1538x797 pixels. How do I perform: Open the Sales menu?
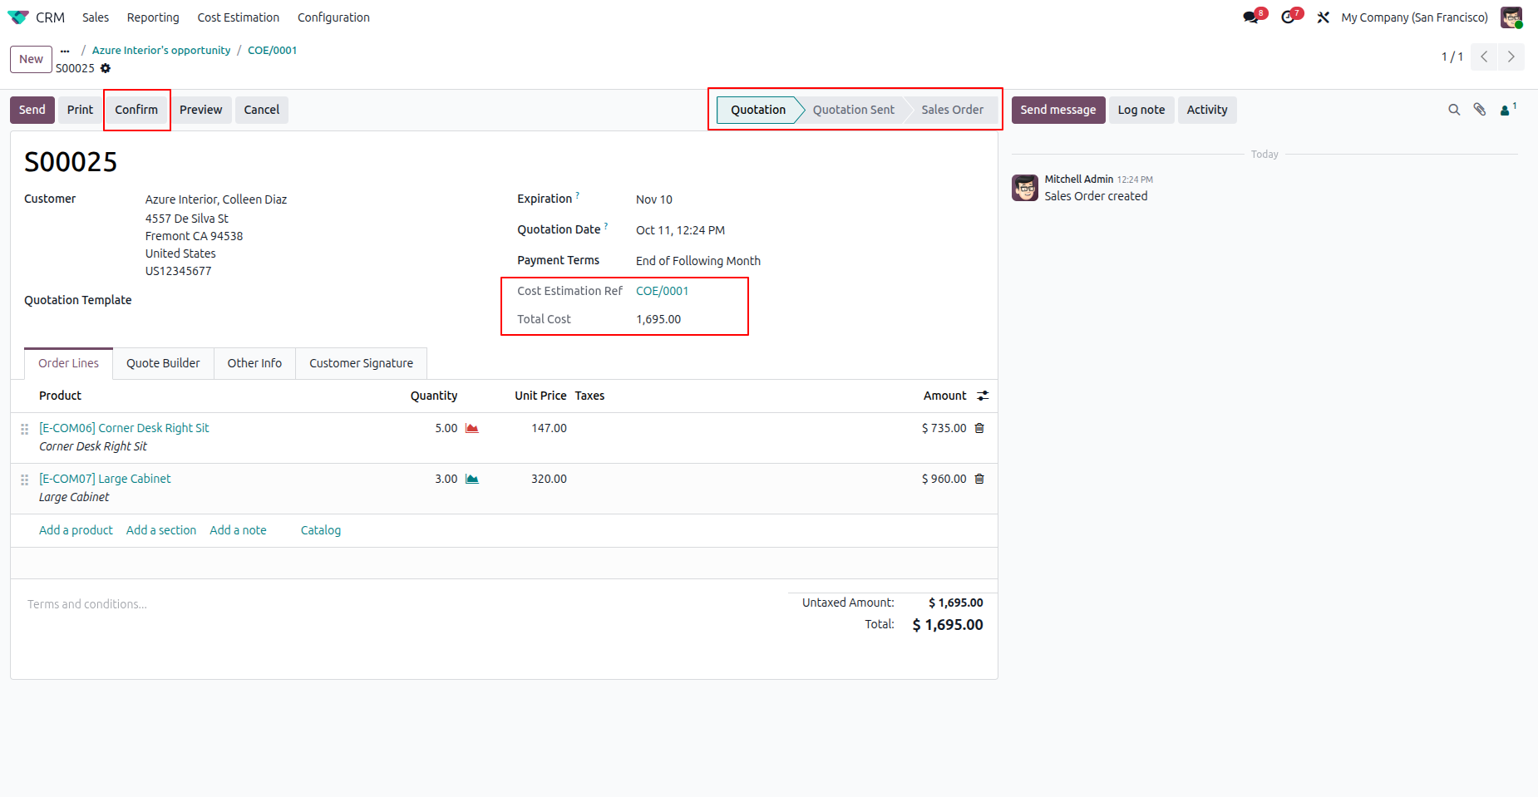pyautogui.click(x=96, y=17)
